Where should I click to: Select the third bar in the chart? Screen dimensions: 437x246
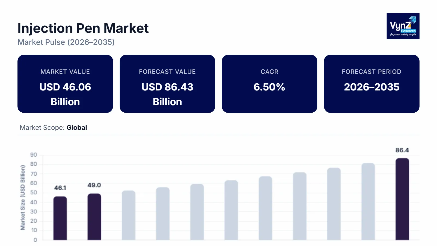128,215
